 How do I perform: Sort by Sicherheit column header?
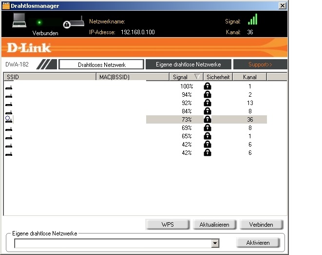point(218,77)
